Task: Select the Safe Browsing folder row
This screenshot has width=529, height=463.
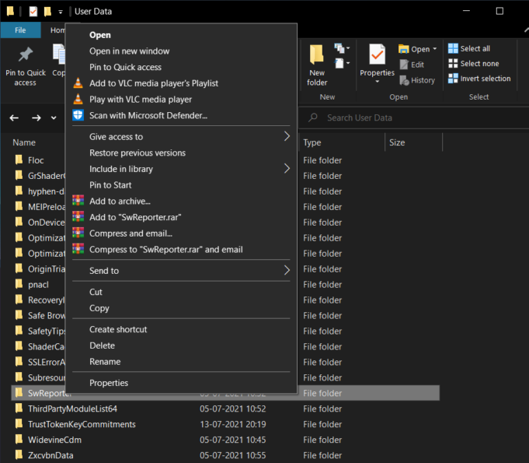Action: tap(47, 316)
